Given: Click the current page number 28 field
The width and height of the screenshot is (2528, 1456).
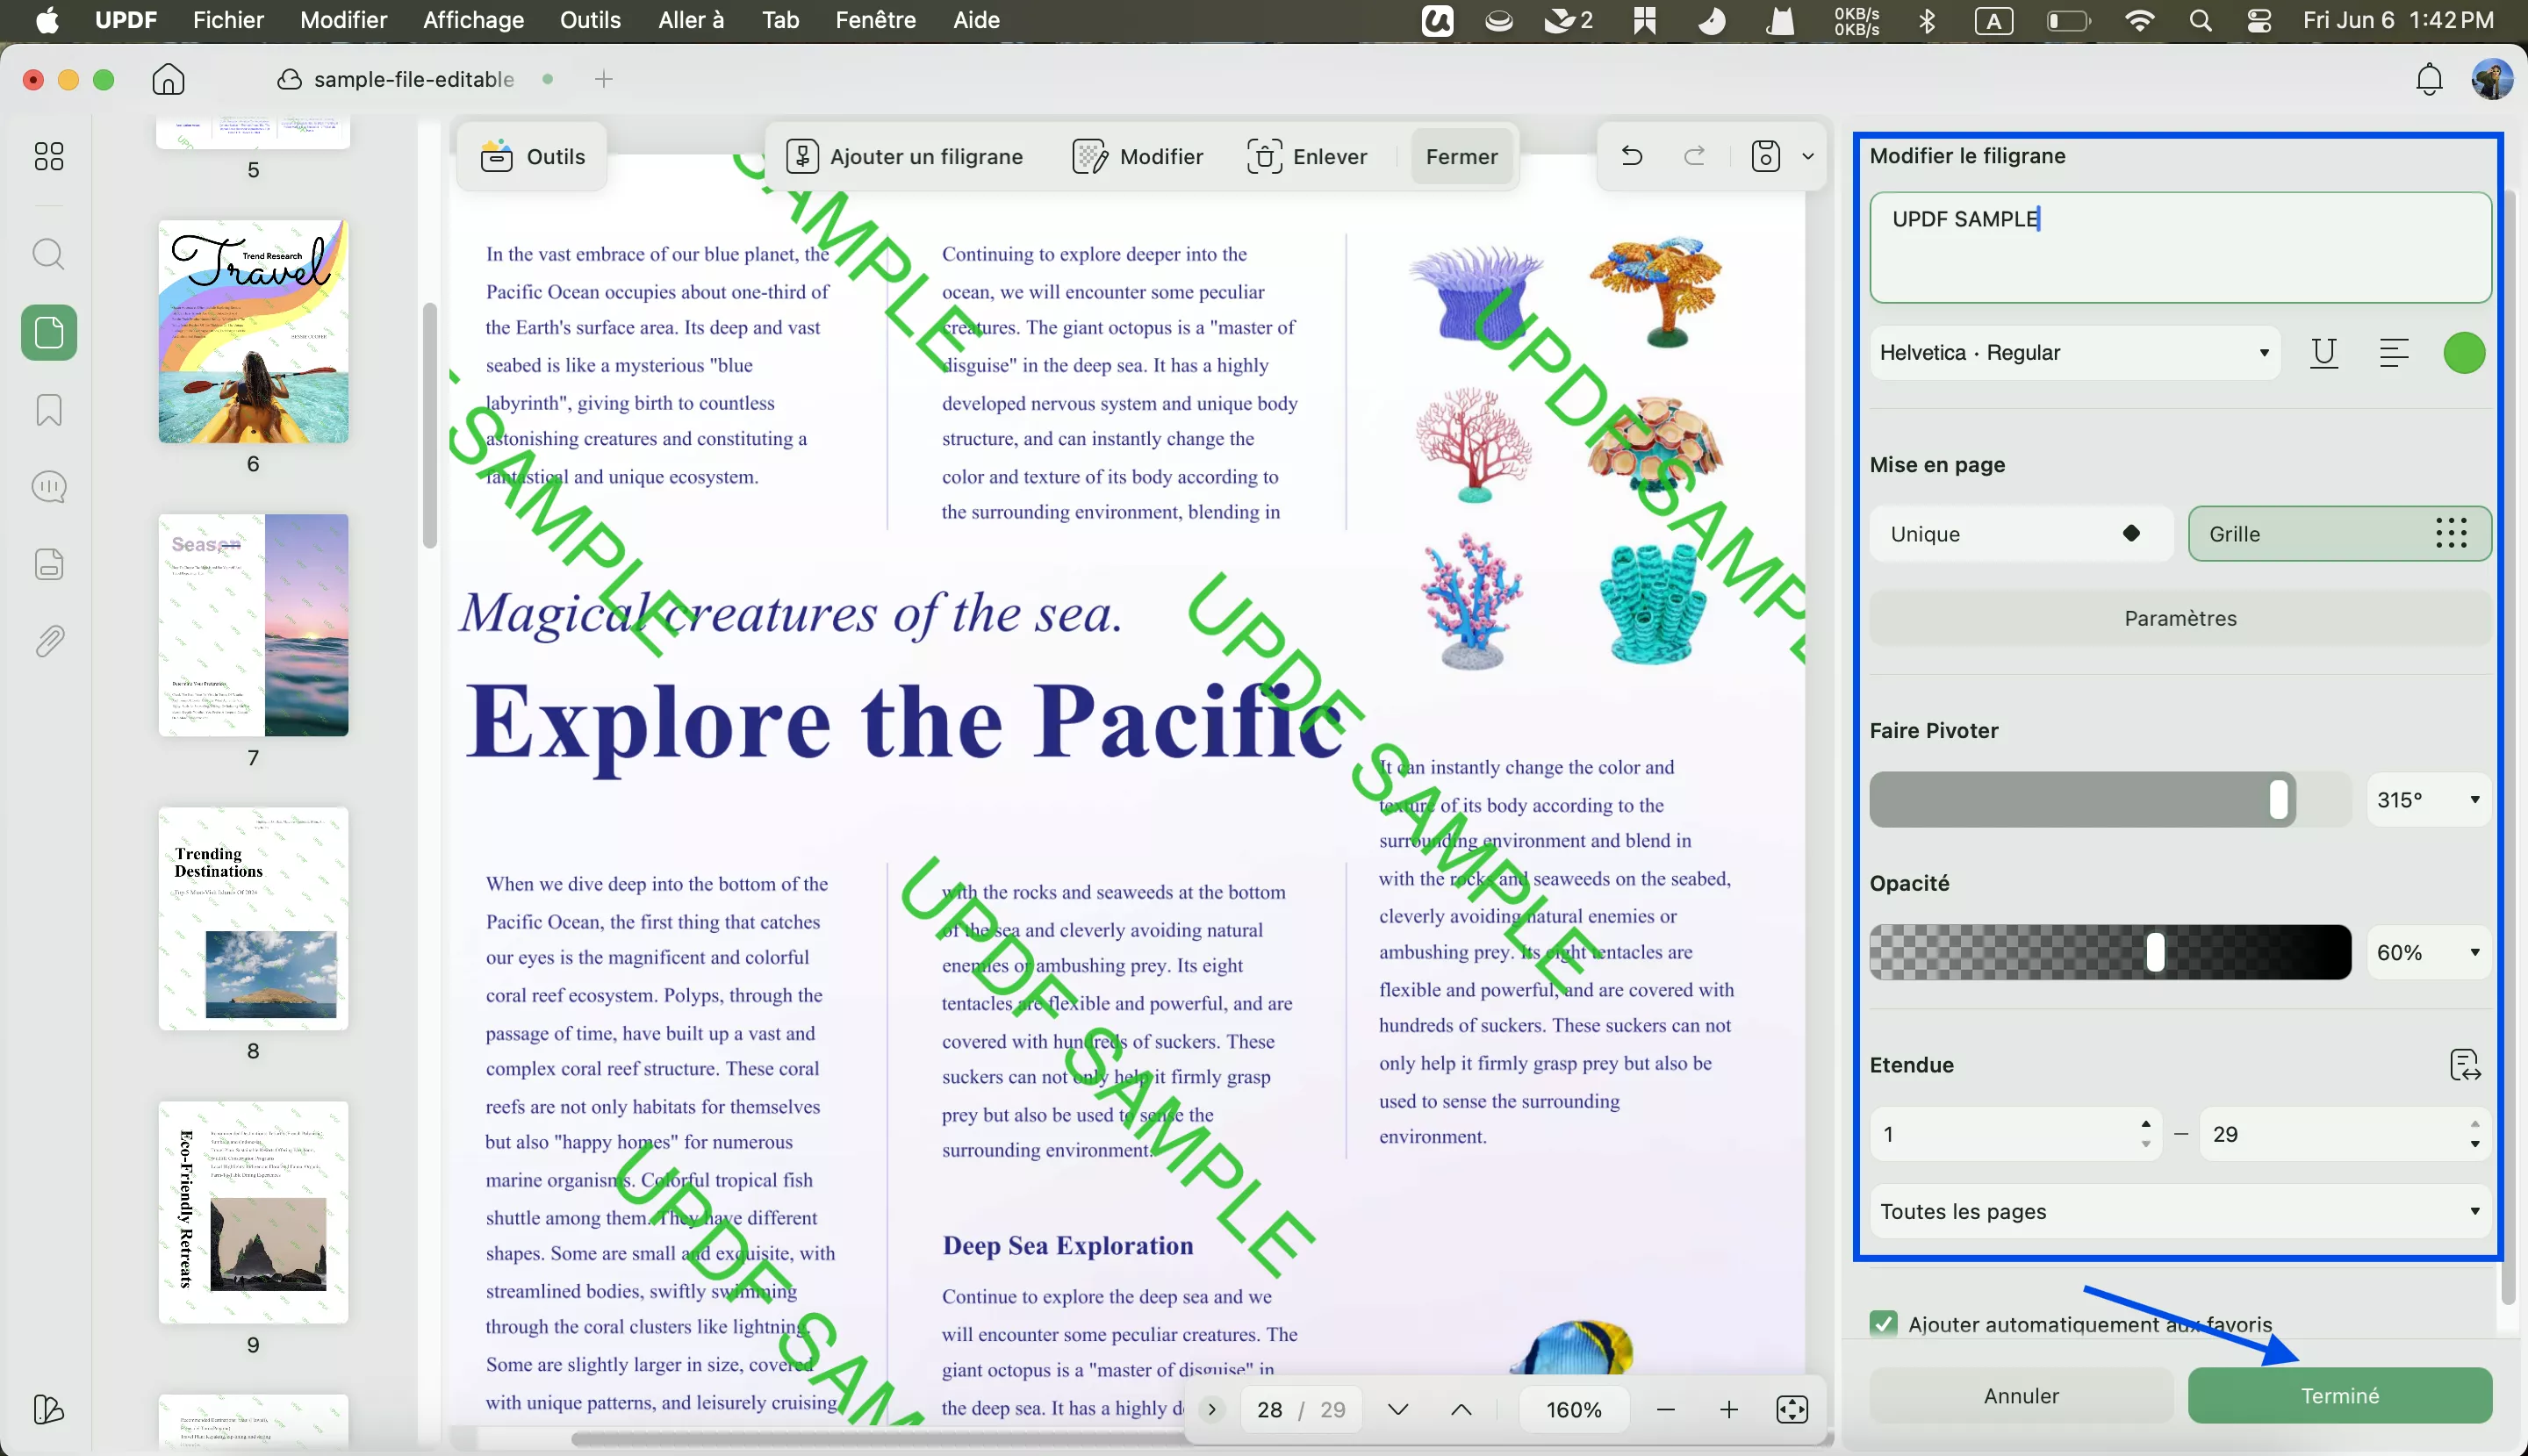Looking at the screenshot, I should click(x=1270, y=1410).
